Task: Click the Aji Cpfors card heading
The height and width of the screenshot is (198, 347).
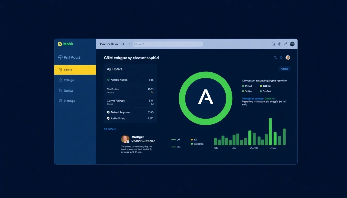Action: [x=115, y=69]
